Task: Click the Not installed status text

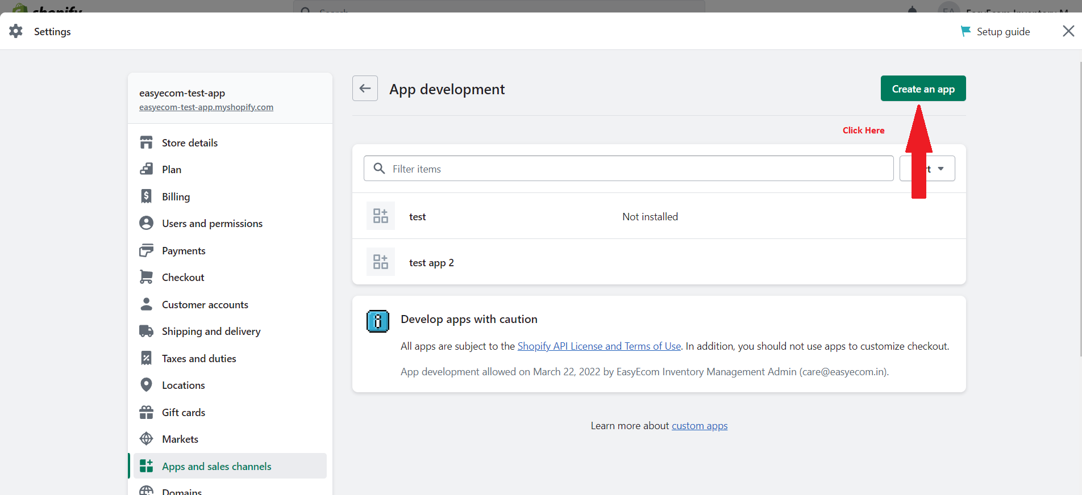Action: (650, 216)
